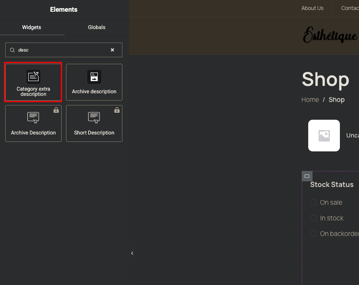Click the Elements panel title
359x285 pixels.
point(64,10)
